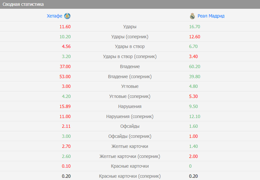
Task: Select the Нарушения row label
Action: coord(130,106)
